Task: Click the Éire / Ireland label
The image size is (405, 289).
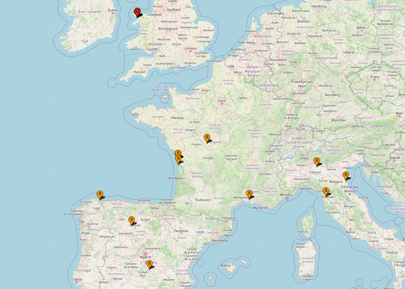Action: click(x=90, y=12)
